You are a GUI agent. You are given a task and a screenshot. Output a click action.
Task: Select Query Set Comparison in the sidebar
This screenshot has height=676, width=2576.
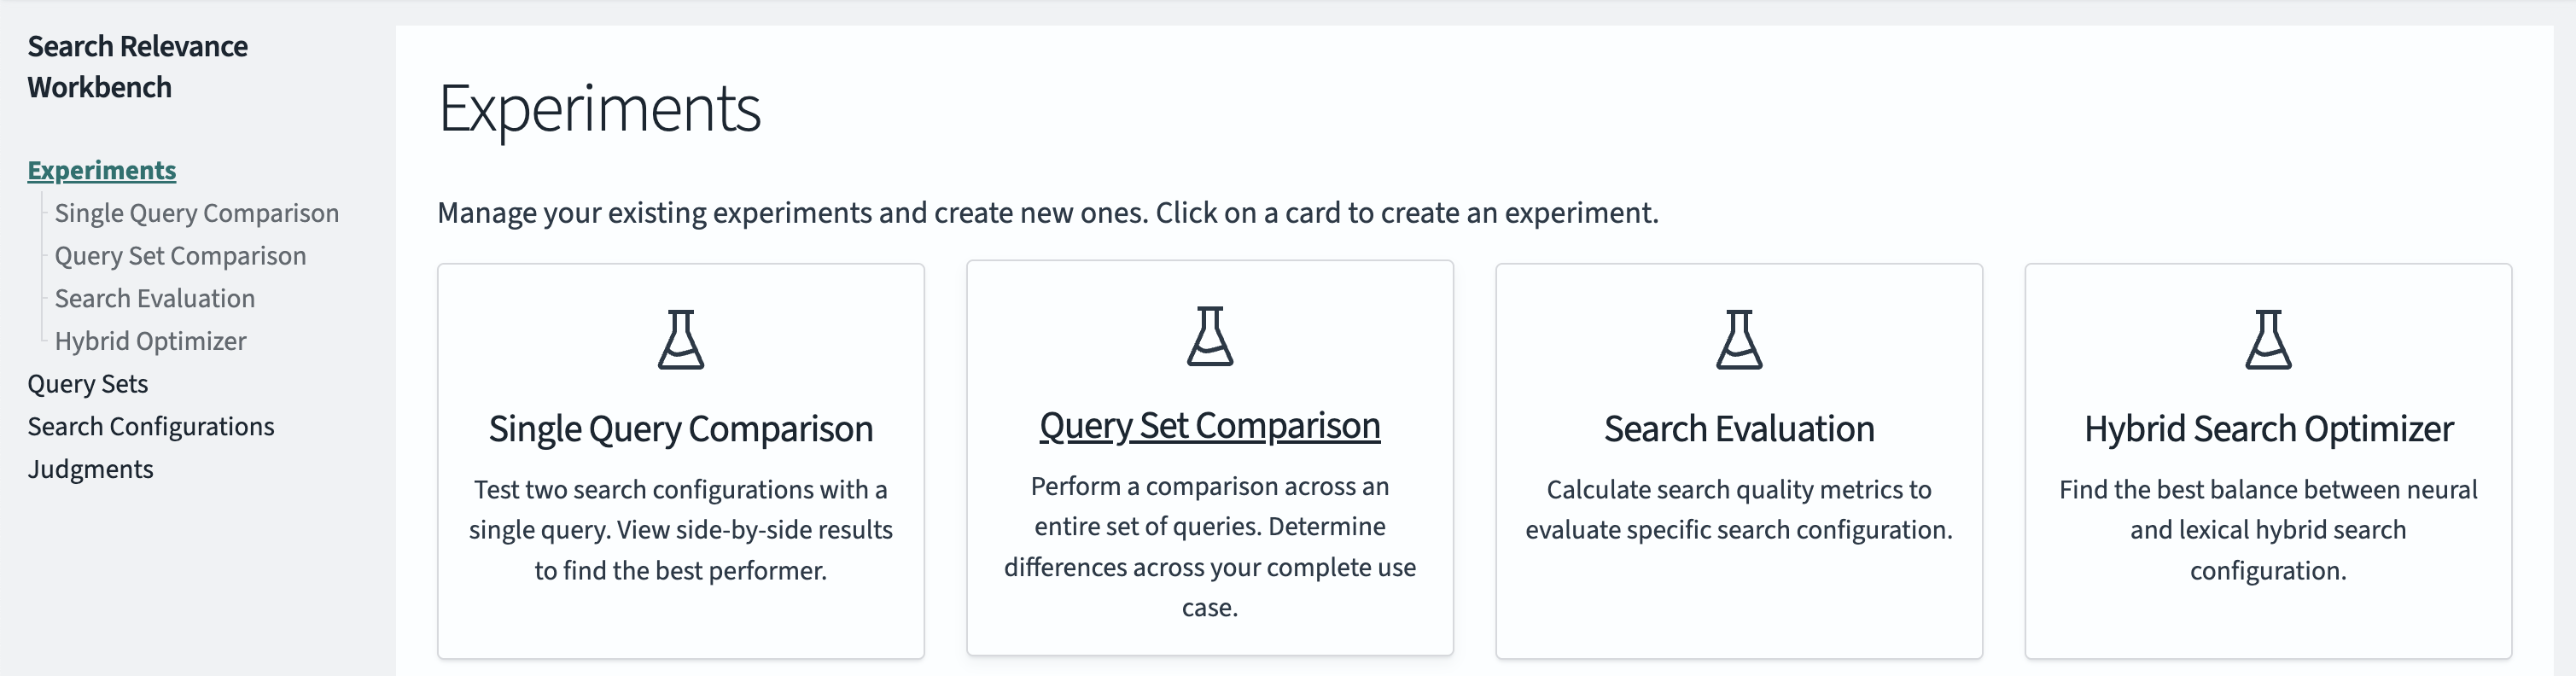180,256
